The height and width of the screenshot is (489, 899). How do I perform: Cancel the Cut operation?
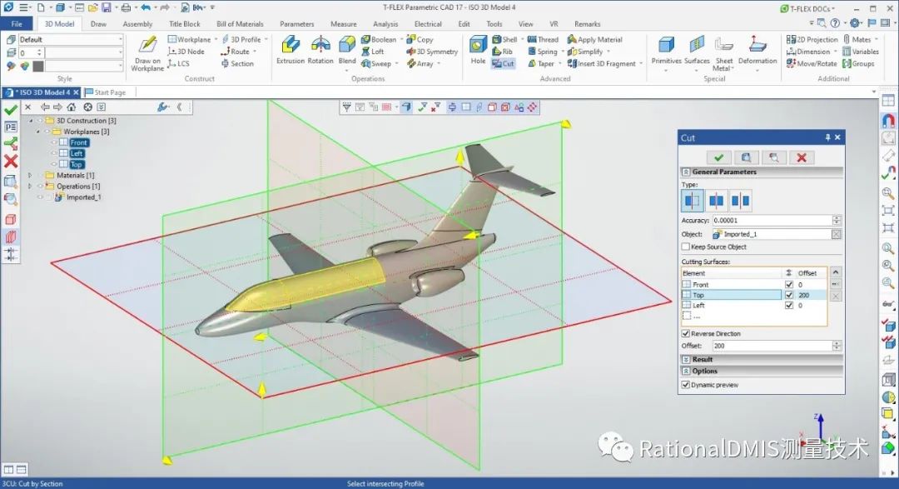click(x=802, y=157)
